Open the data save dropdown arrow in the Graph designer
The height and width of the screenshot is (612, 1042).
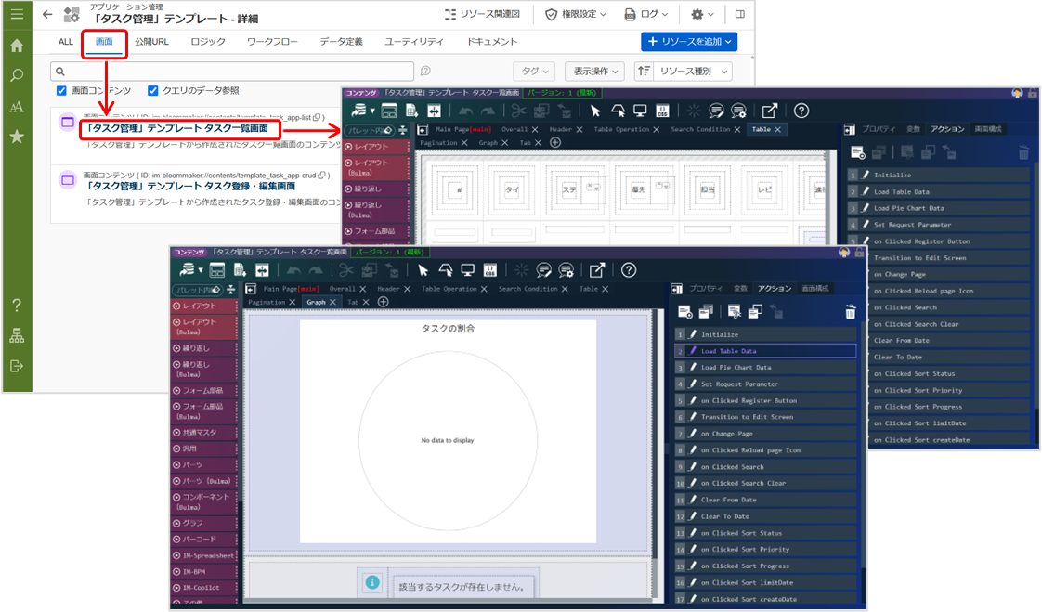200,270
